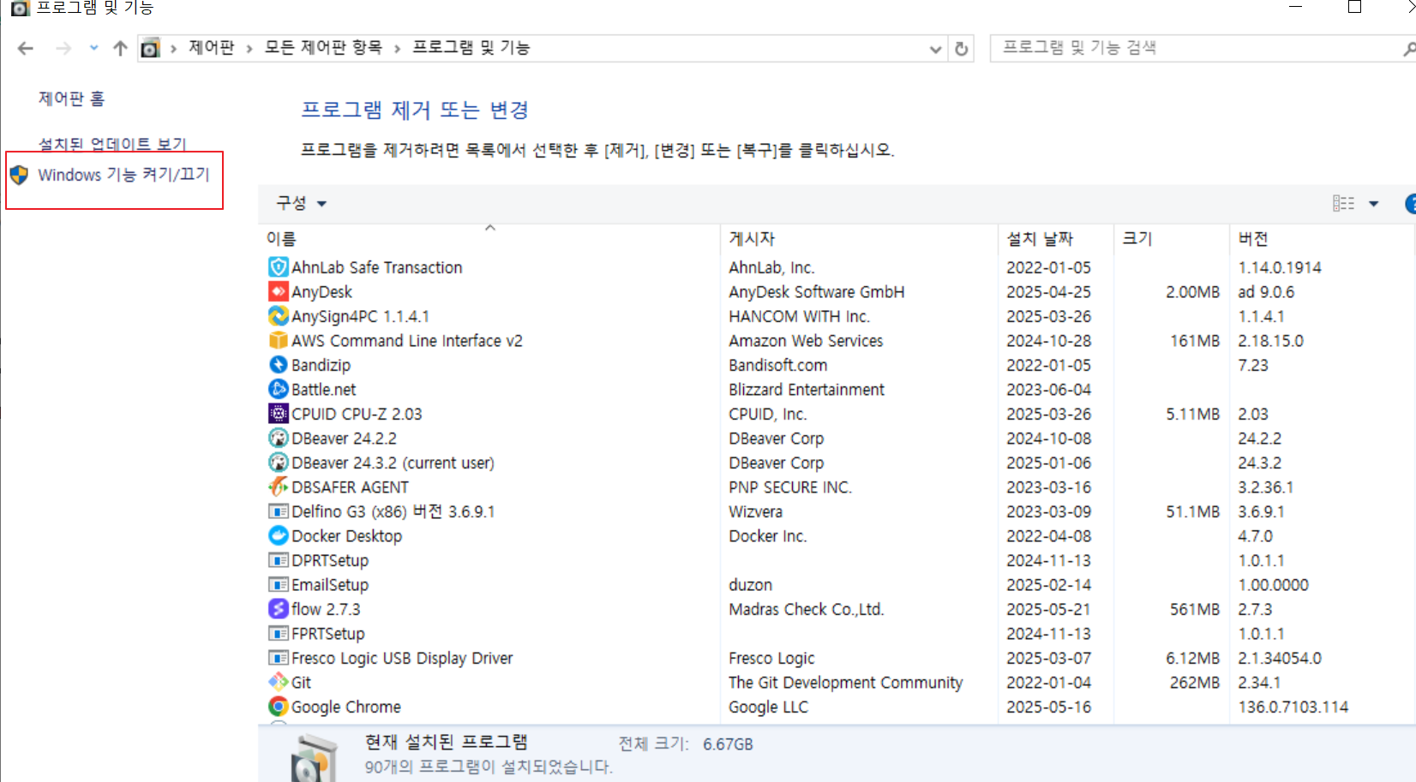Click the Fresco Logic USB Display Driver icon
This screenshot has width=1416, height=782.
278,658
